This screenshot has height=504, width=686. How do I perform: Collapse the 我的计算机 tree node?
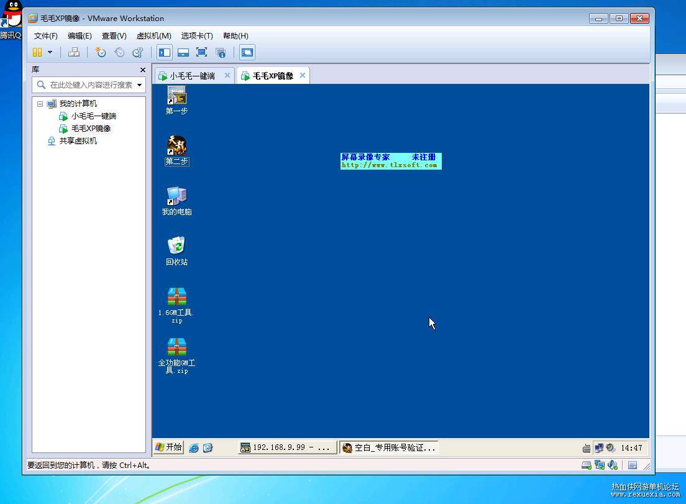click(x=40, y=104)
